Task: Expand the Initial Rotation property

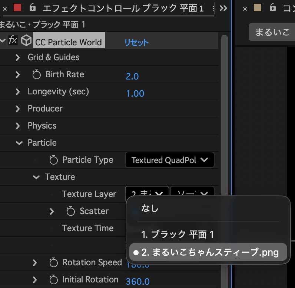Action: [x=34, y=280]
